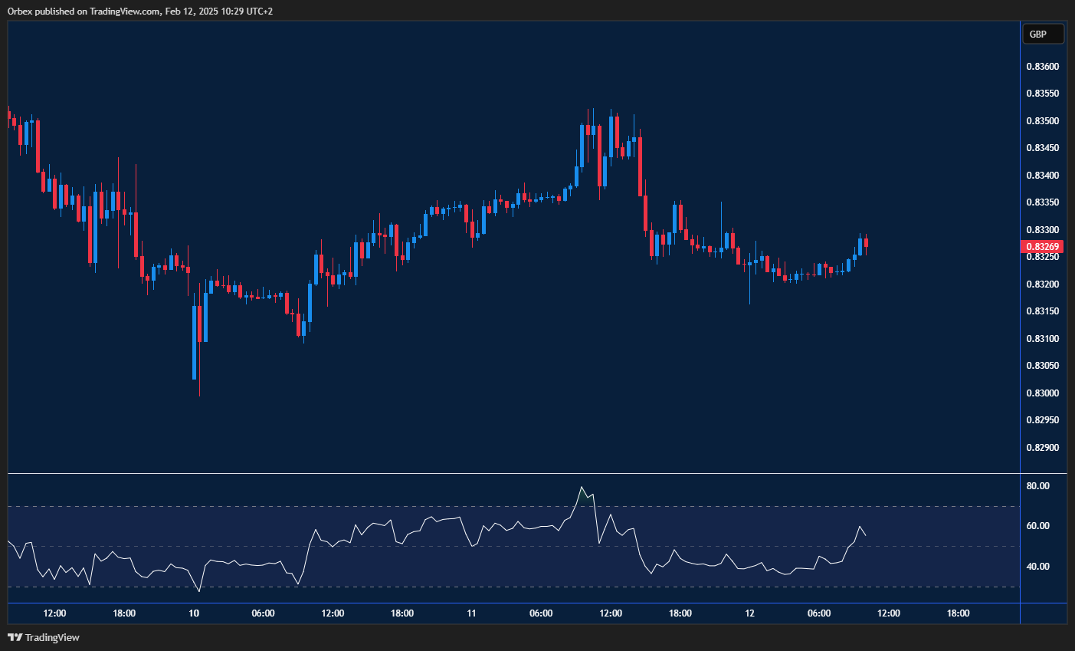Click the TradingView logo icon
1075x651 pixels.
point(14,637)
